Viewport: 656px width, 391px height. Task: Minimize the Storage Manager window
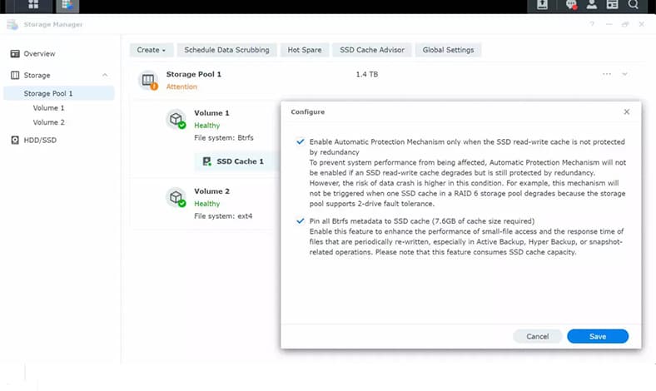click(609, 24)
